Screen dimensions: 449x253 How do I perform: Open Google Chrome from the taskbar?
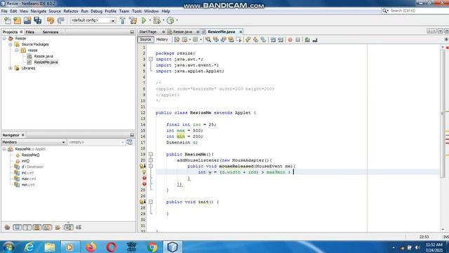click(x=152, y=247)
